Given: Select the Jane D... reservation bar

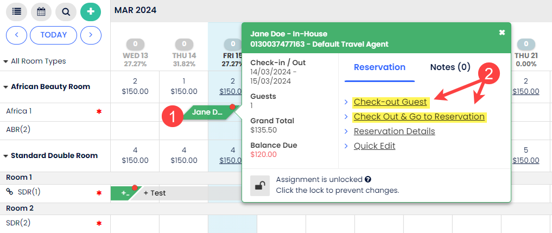Looking at the screenshot, I should coord(207,112).
